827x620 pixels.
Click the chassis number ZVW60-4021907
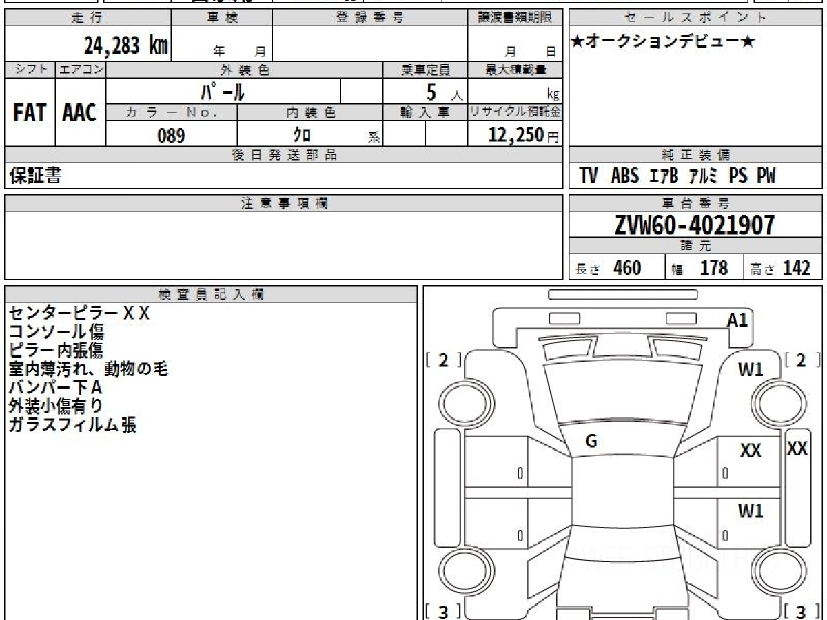click(695, 225)
